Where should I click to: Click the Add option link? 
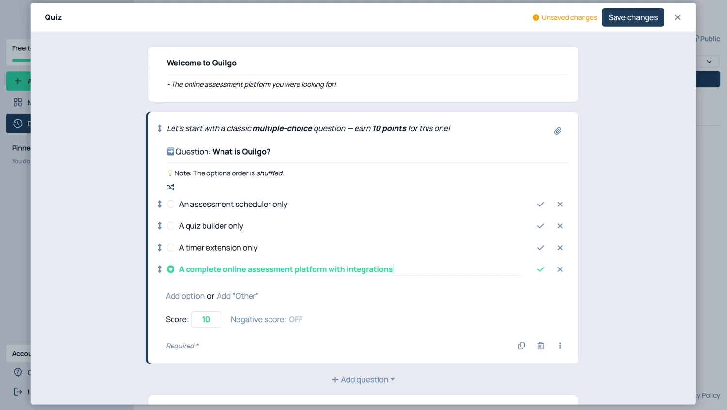click(x=185, y=296)
